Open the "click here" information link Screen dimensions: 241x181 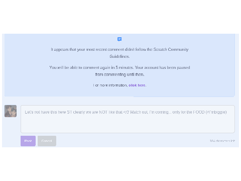click(x=137, y=85)
